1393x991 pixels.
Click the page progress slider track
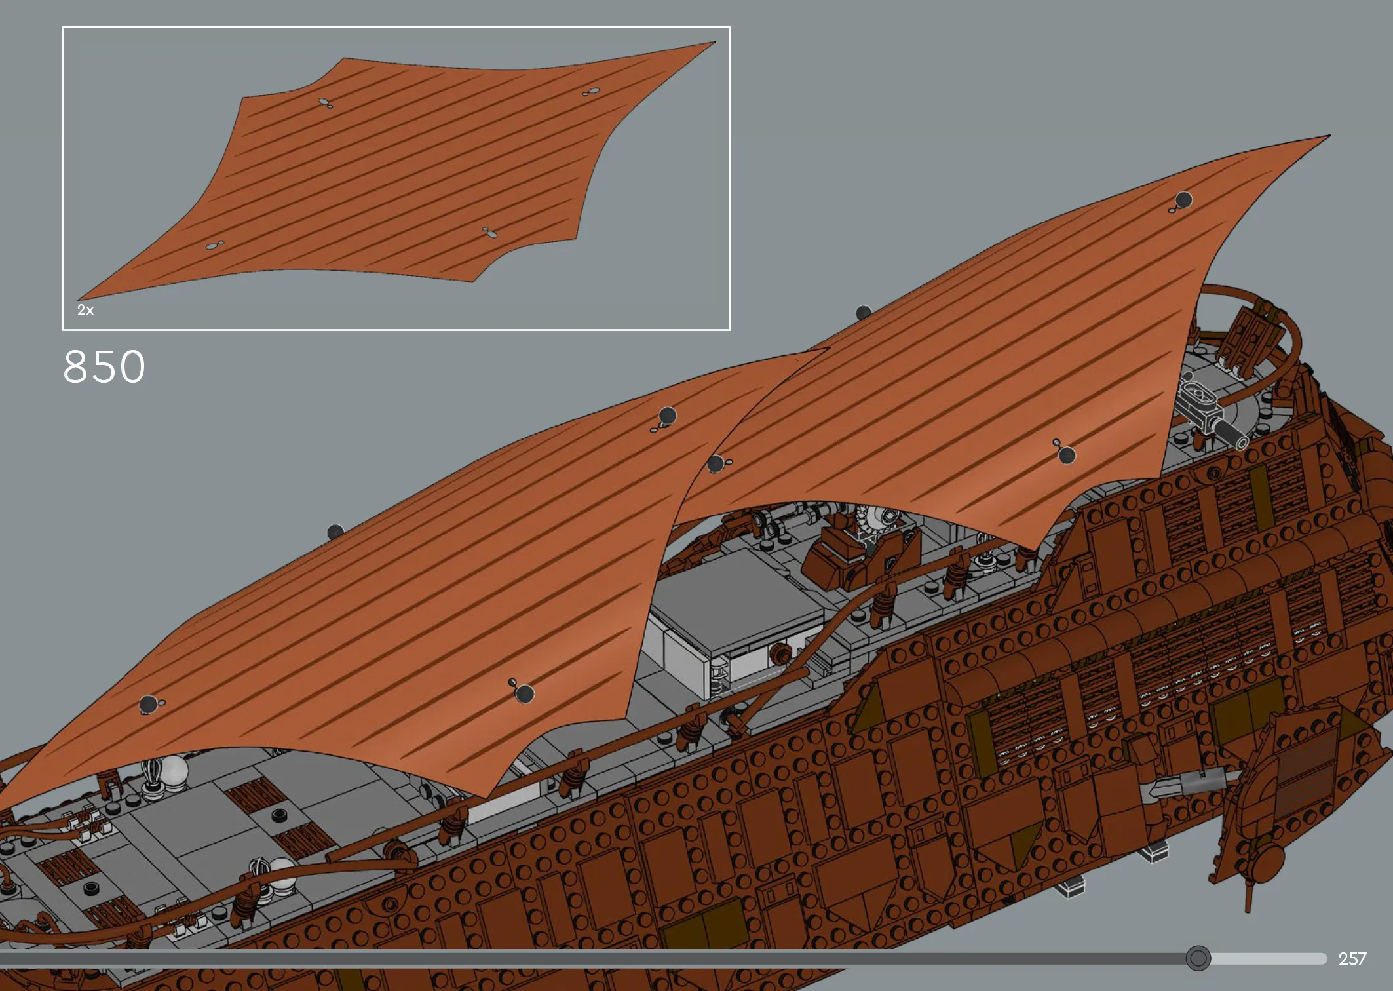[x=663, y=959]
